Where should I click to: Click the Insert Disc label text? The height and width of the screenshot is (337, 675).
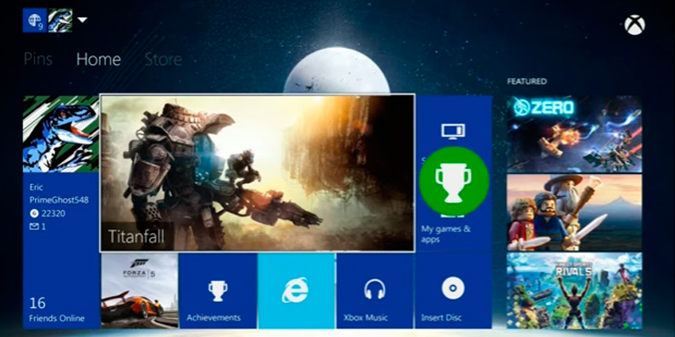(441, 318)
